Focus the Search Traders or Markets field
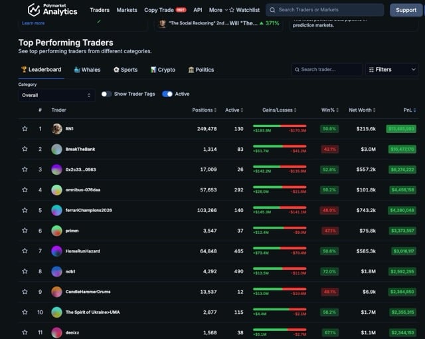The image size is (425, 339). pyautogui.click(x=325, y=10)
